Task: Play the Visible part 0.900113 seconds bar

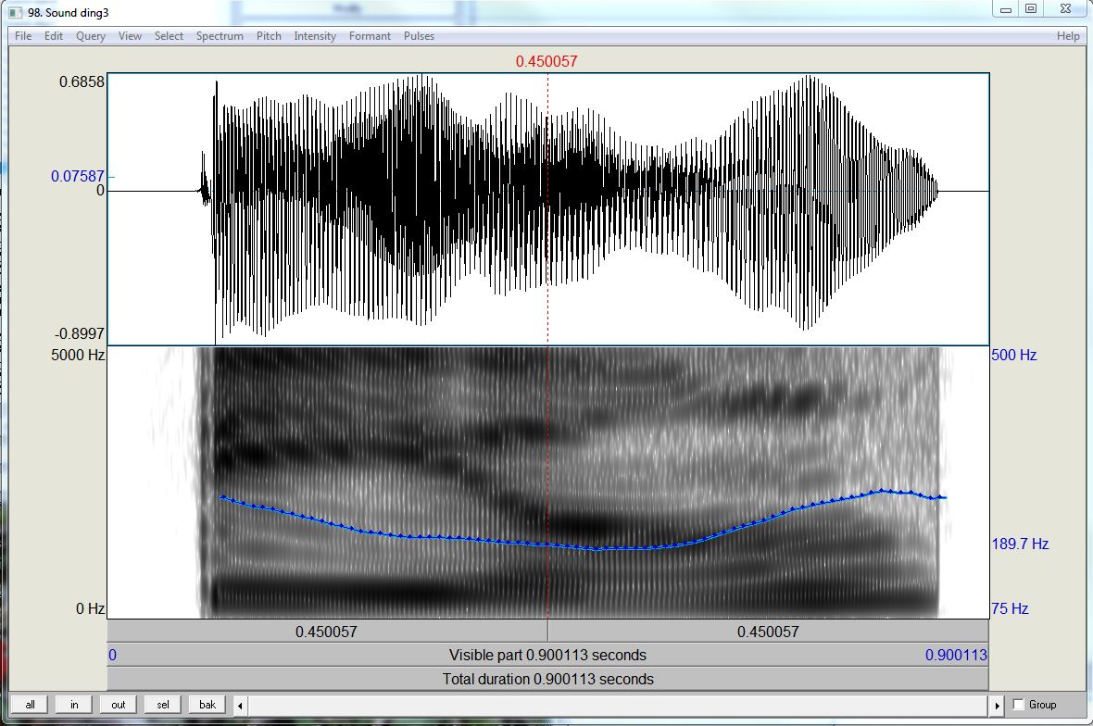Action: pyautogui.click(x=548, y=655)
